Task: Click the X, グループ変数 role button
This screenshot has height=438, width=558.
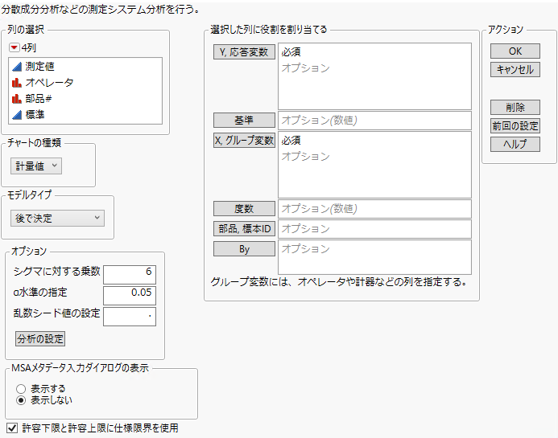Action: pos(244,141)
